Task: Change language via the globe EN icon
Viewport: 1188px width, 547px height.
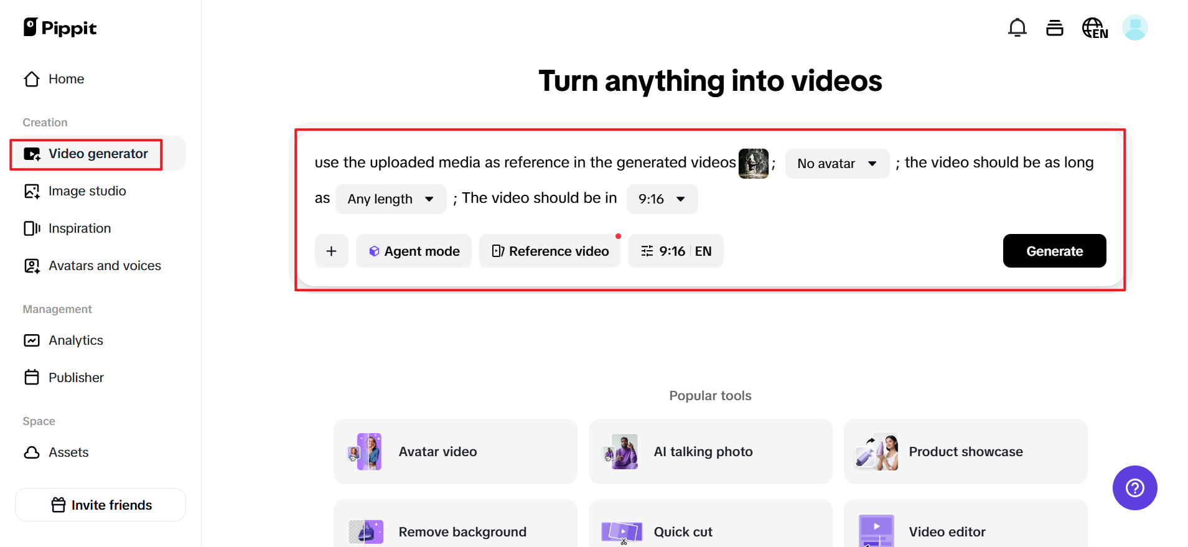Action: click(1095, 28)
